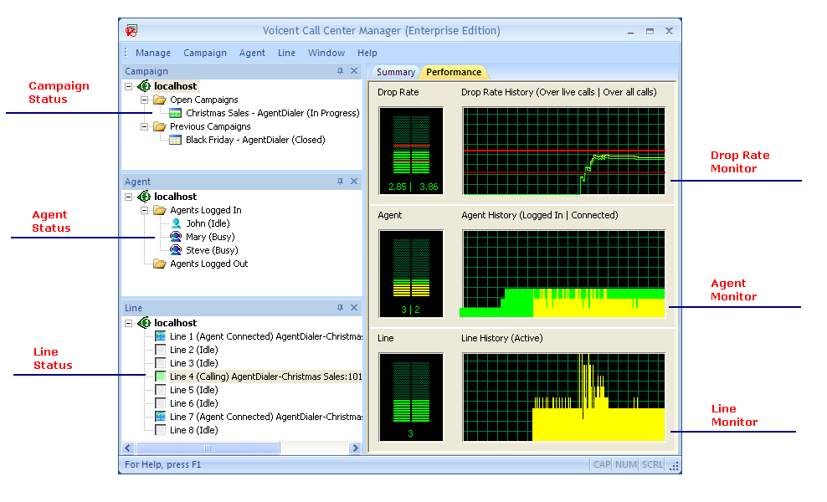827x502 pixels.
Task: Pin the Campaign panel with pushpin icon
Action: coord(340,72)
